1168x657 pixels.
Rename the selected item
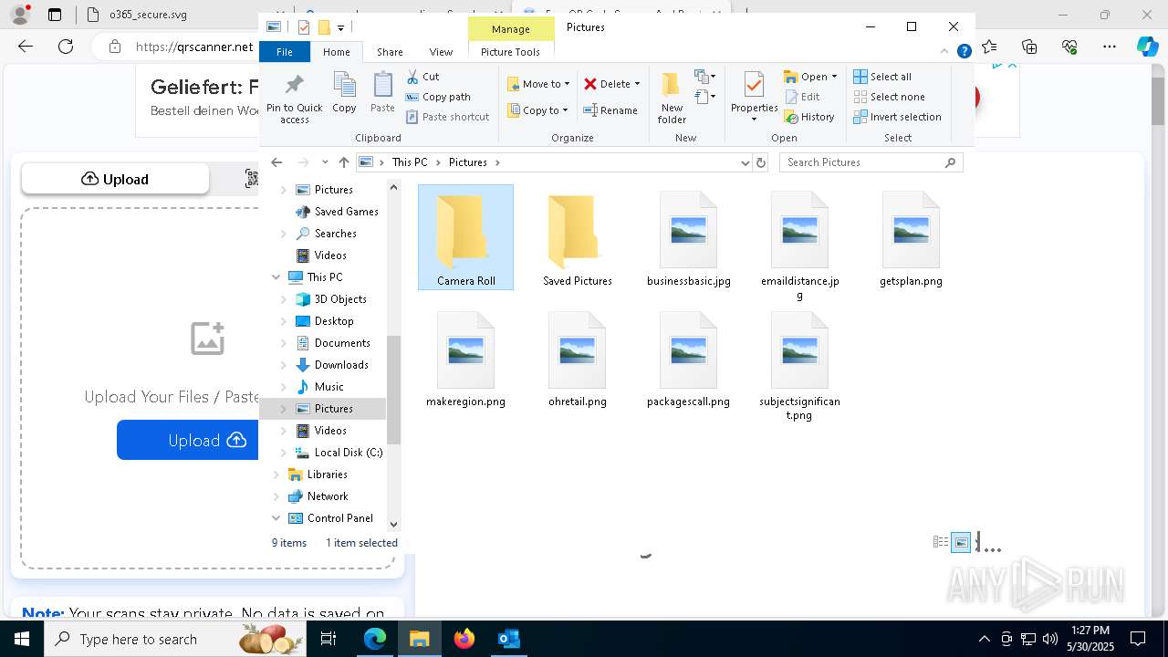[x=610, y=110]
